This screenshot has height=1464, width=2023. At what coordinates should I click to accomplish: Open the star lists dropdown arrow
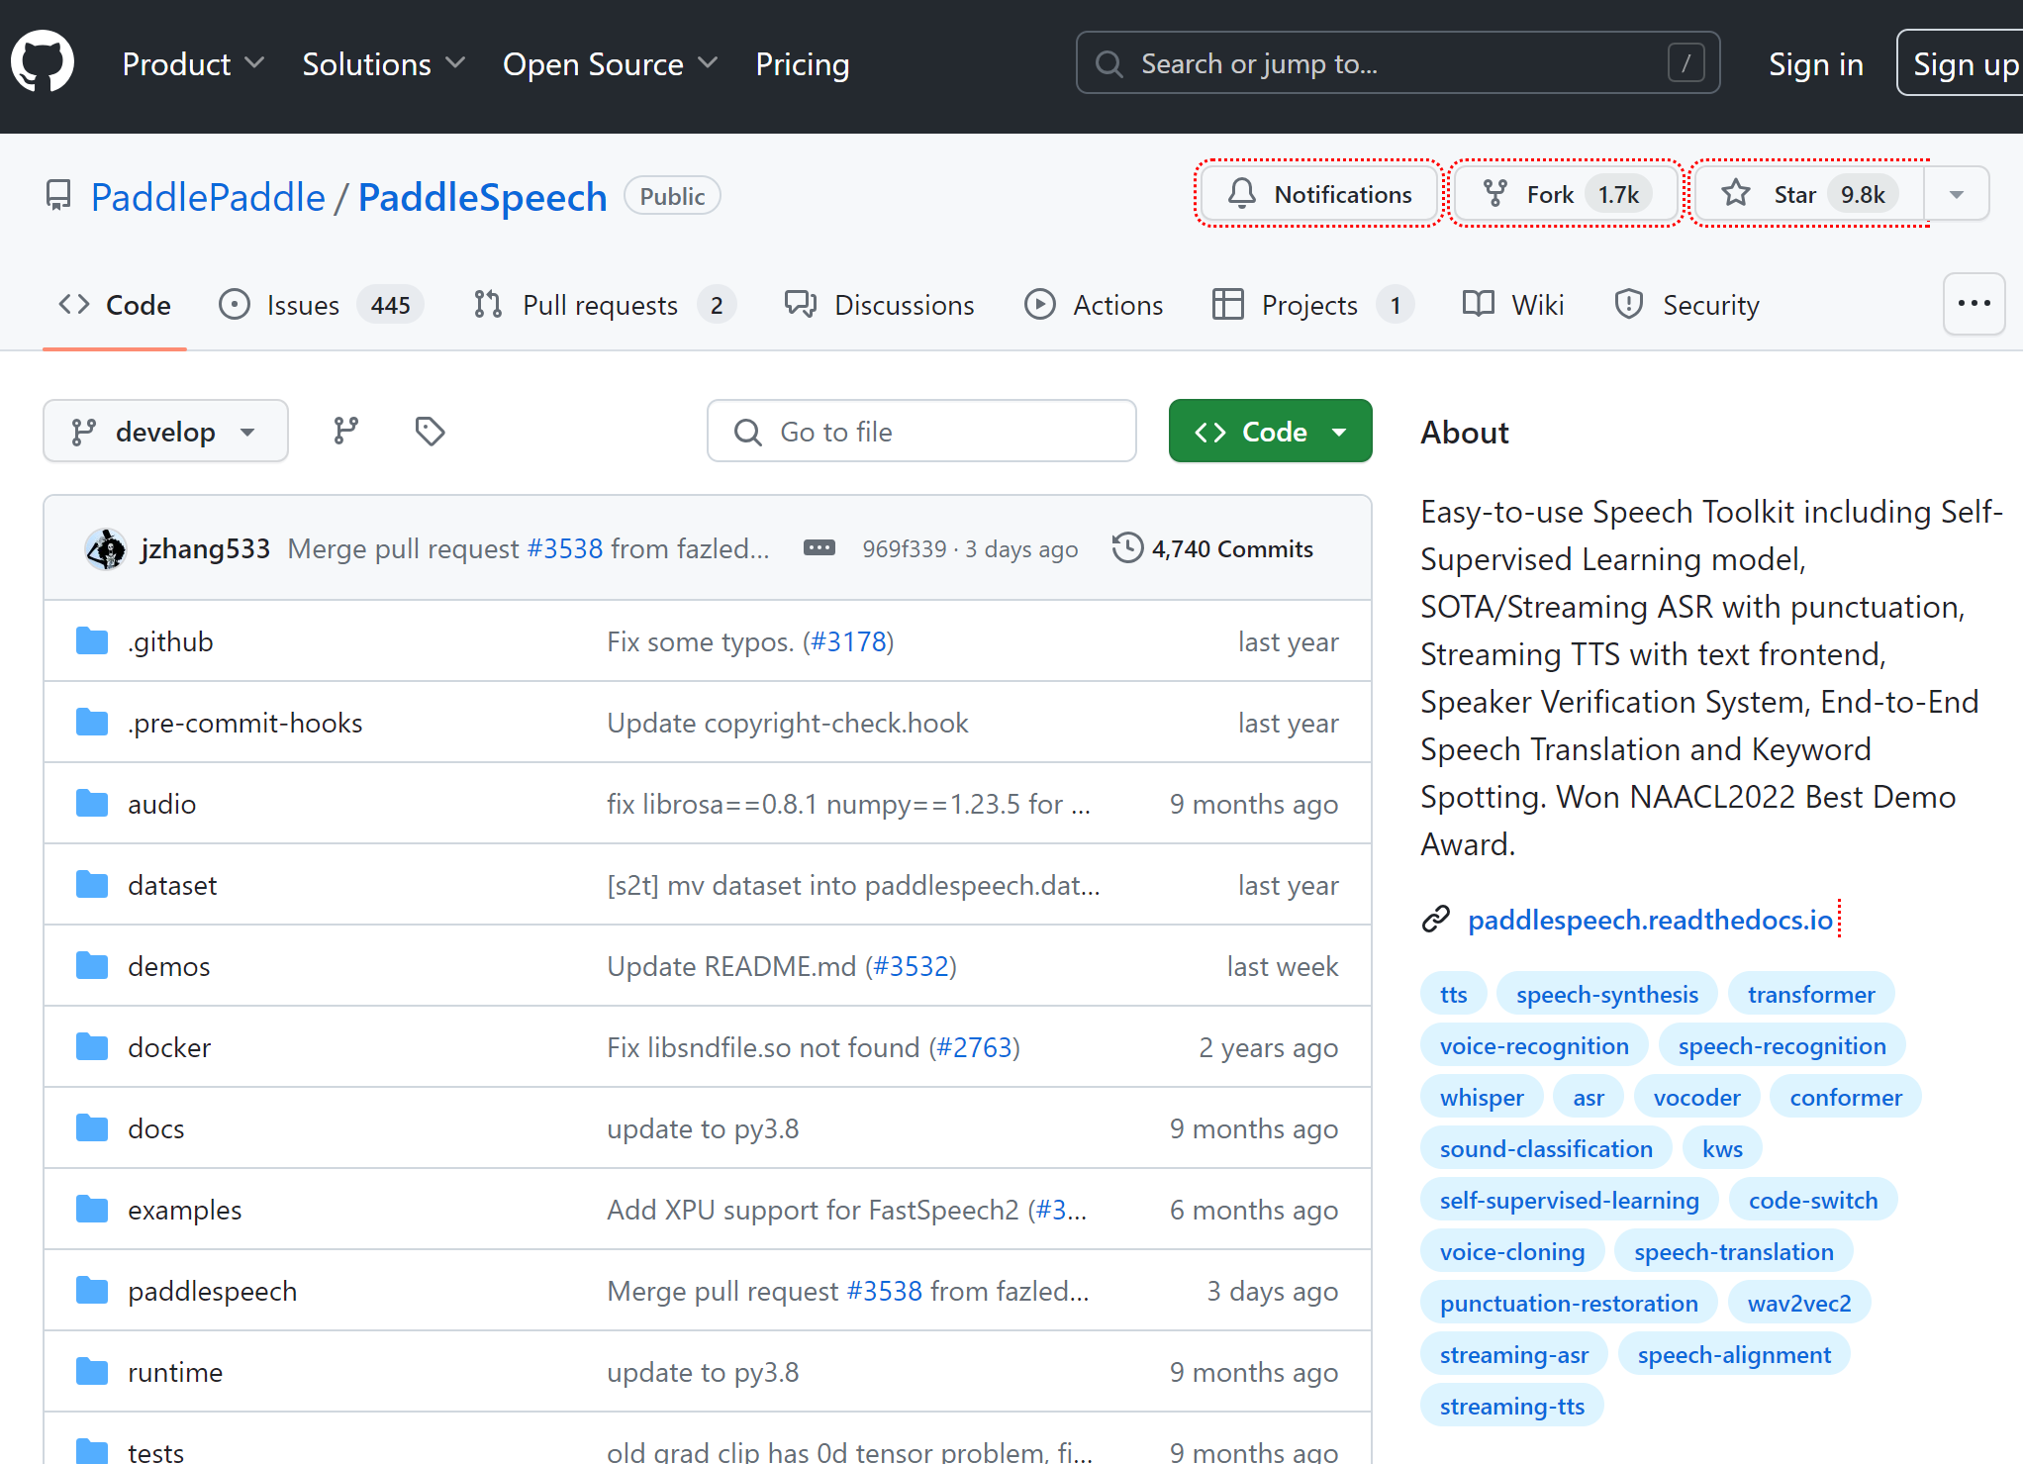tap(1956, 194)
